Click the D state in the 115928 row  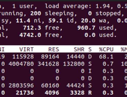coord(90,56)
